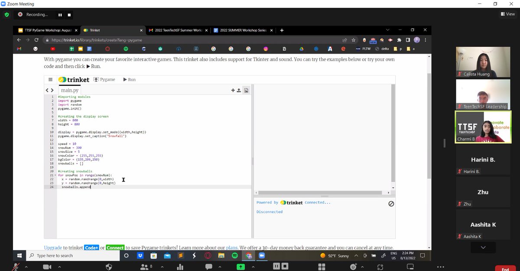Click the Windows Start button
The height and width of the screenshot is (271, 520).
tap(19, 255)
